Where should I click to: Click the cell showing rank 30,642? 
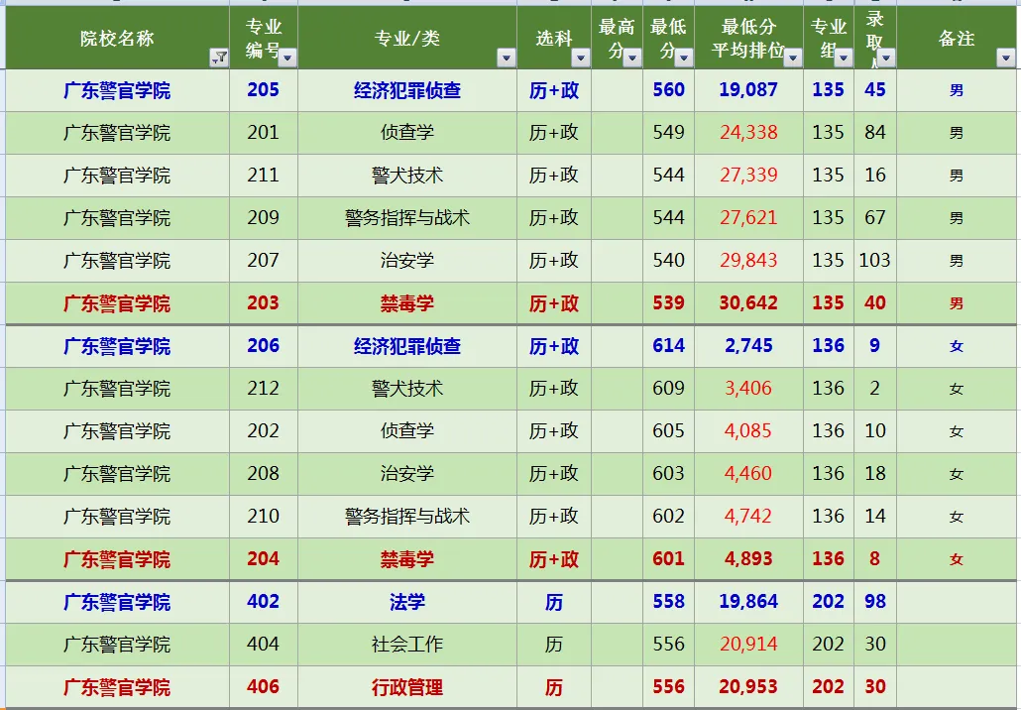click(x=748, y=302)
